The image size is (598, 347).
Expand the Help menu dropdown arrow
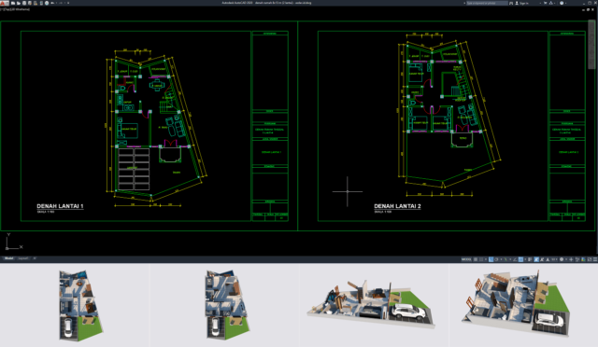566,3
